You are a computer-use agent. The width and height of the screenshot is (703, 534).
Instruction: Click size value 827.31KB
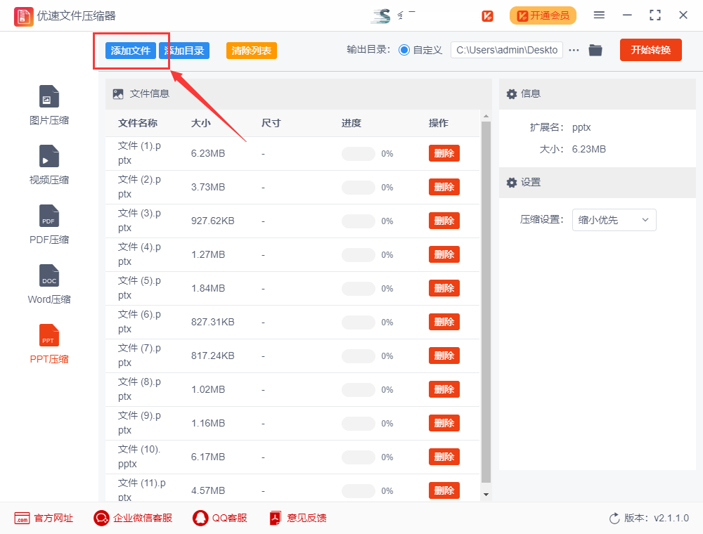pyautogui.click(x=213, y=322)
